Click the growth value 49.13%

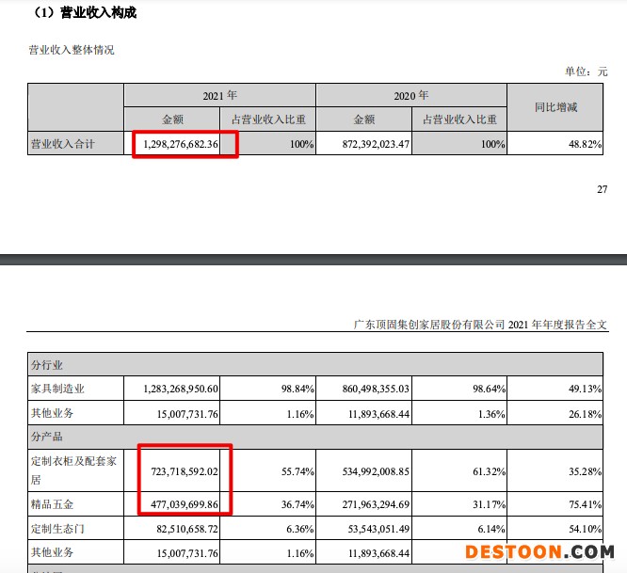point(585,389)
